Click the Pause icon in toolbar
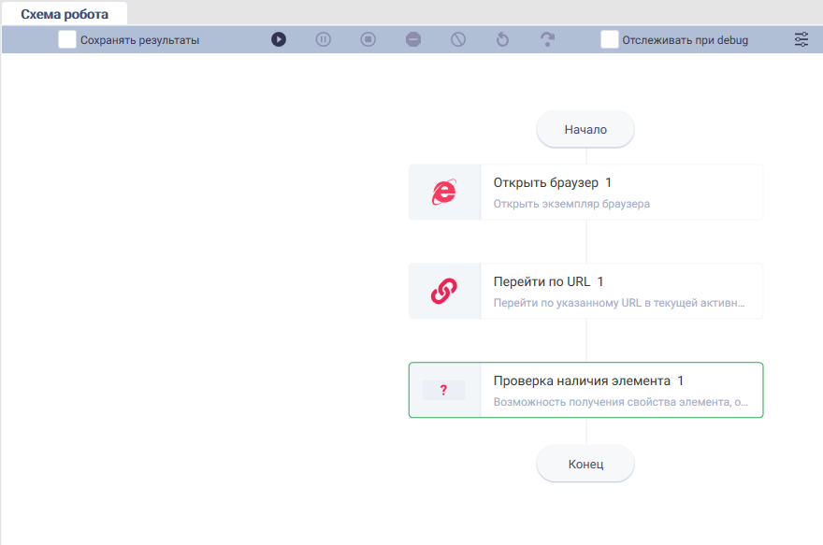 coord(324,39)
